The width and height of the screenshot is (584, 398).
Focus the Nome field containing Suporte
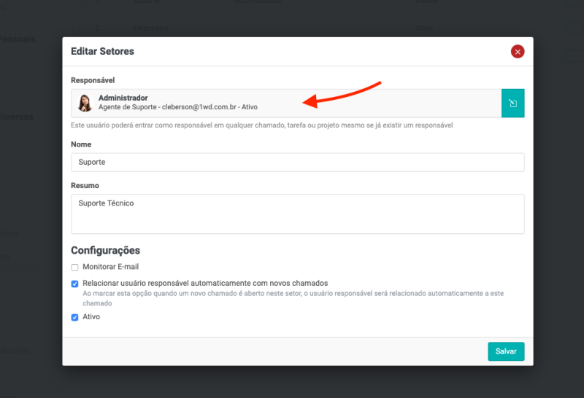click(297, 162)
